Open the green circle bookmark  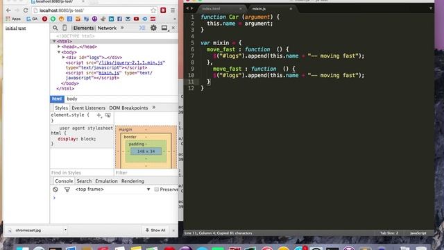click(53, 19)
